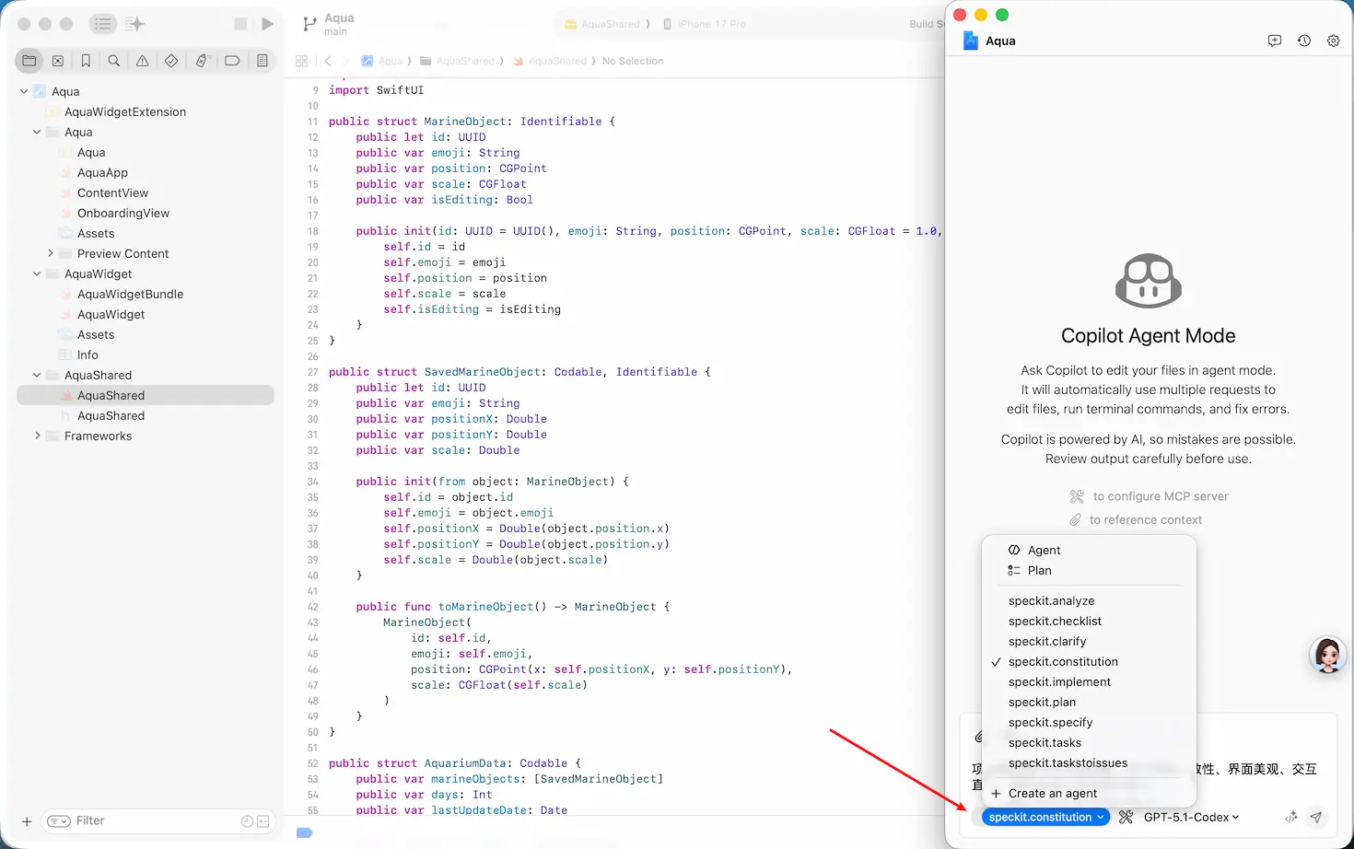Open the Issue navigator warning icon
This screenshot has width=1354, height=849.
(x=143, y=61)
